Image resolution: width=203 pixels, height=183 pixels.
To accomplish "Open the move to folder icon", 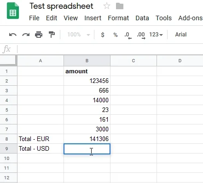I will pos(120,6).
